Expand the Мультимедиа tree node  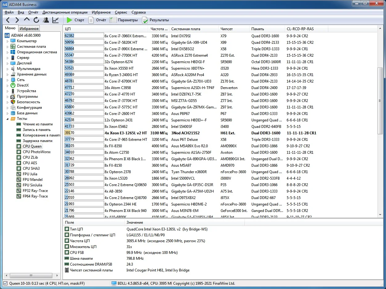pyautogui.click(x=8, y=69)
